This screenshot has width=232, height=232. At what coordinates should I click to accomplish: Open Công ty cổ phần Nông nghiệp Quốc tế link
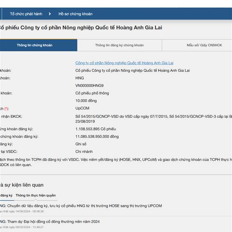coord(124,63)
